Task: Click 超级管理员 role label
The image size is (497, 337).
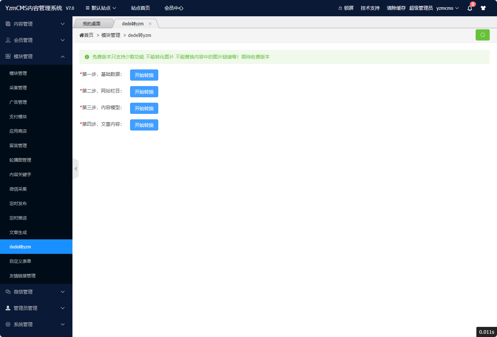Action: click(421, 8)
